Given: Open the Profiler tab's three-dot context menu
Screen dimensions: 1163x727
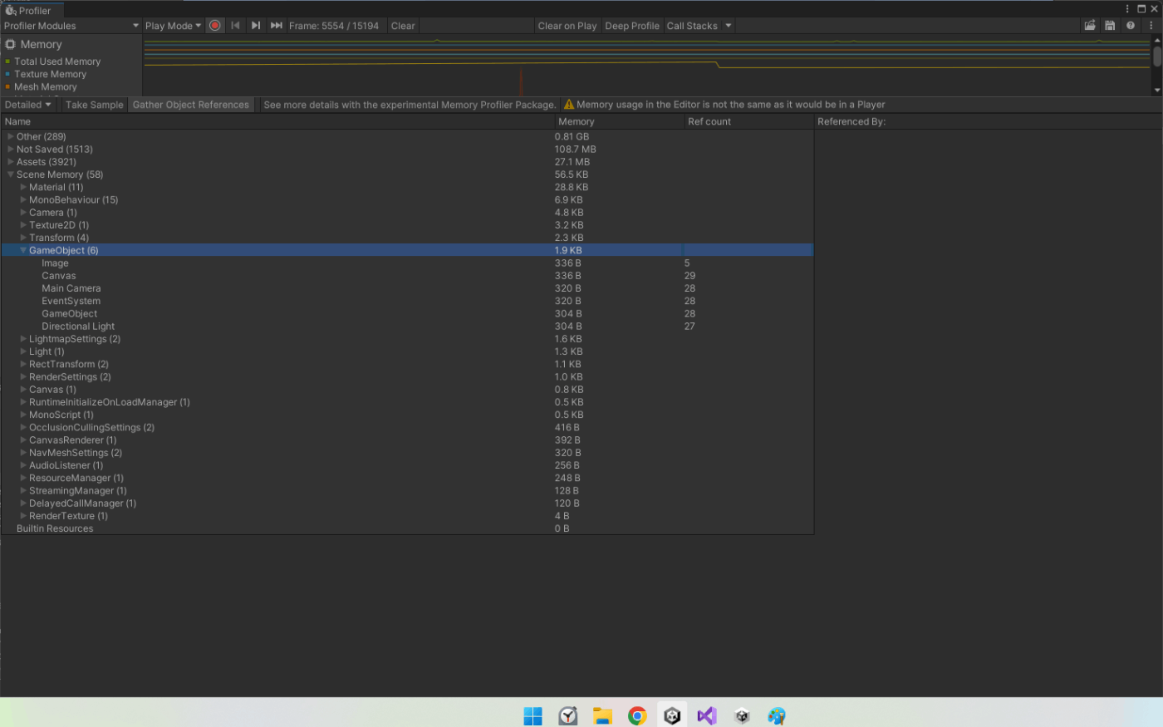Looking at the screenshot, I should [1127, 9].
